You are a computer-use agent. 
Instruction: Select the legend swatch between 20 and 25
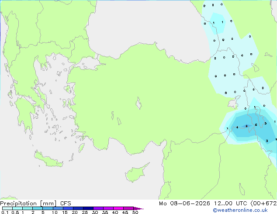pos(78,208)
